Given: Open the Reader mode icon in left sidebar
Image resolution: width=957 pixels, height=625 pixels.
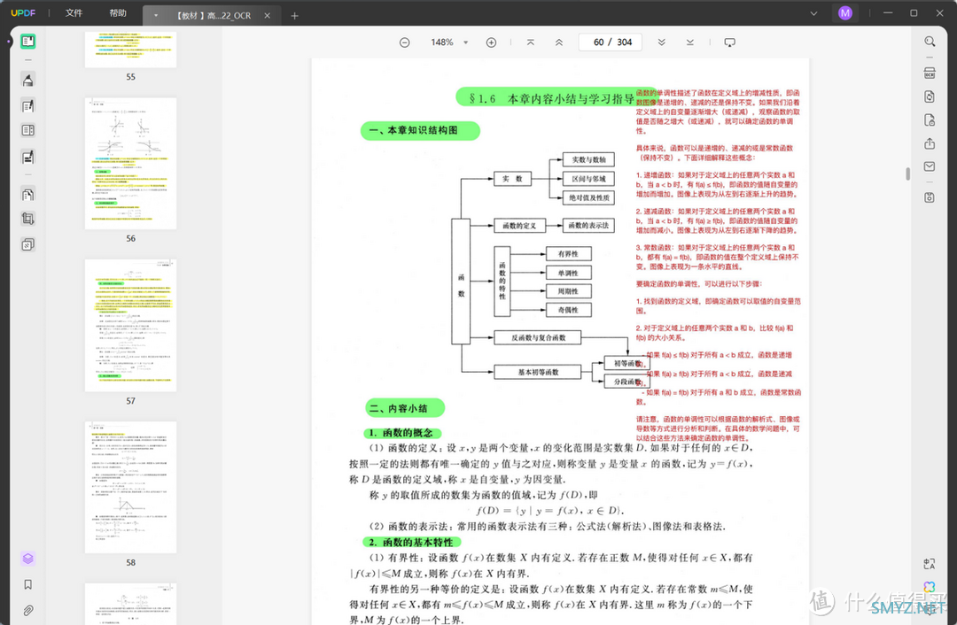Looking at the screenshot, I should [27, 42].
